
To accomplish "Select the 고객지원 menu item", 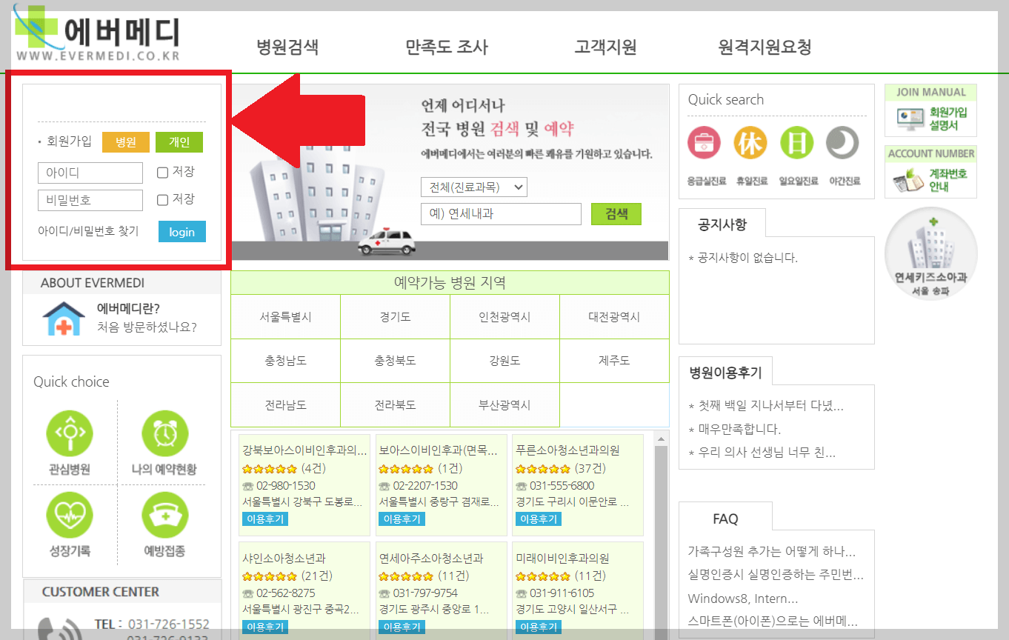I will [x=605, y=46].
